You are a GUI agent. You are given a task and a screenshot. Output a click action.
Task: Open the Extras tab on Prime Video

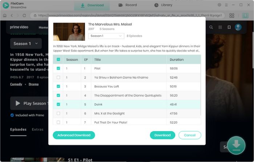pos(38,129)
